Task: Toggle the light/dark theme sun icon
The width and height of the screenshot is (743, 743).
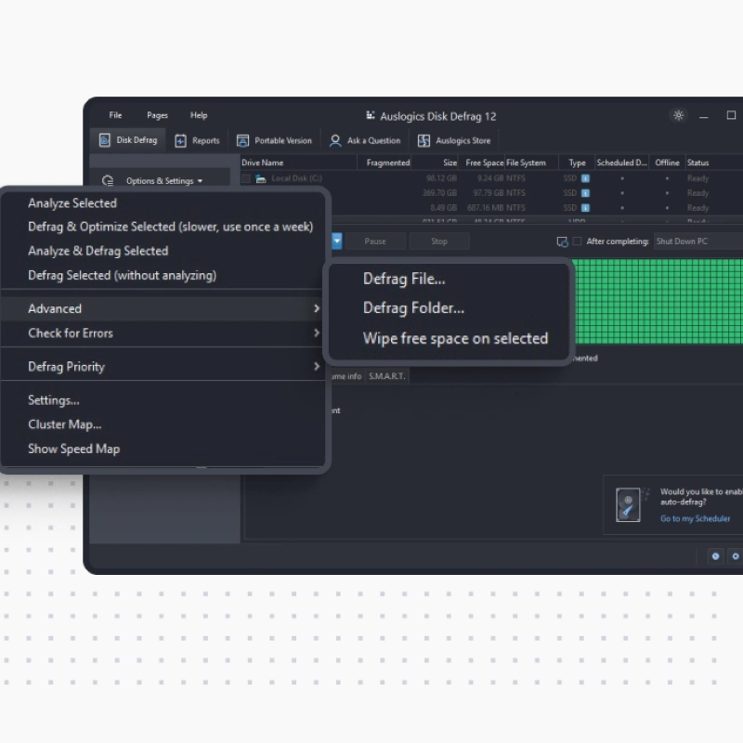Action: pyautogui.click(x=678, y=115)
